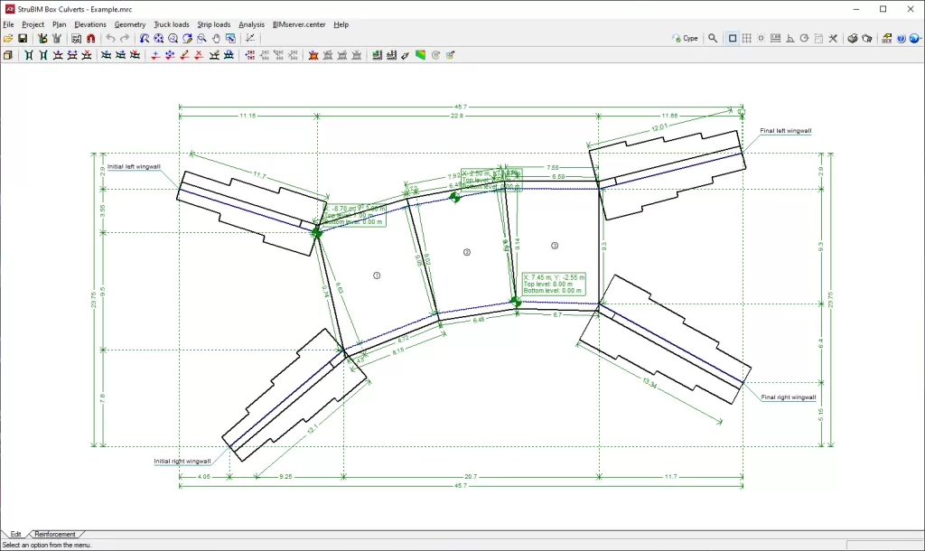Open the Truck loads menu

171,24
